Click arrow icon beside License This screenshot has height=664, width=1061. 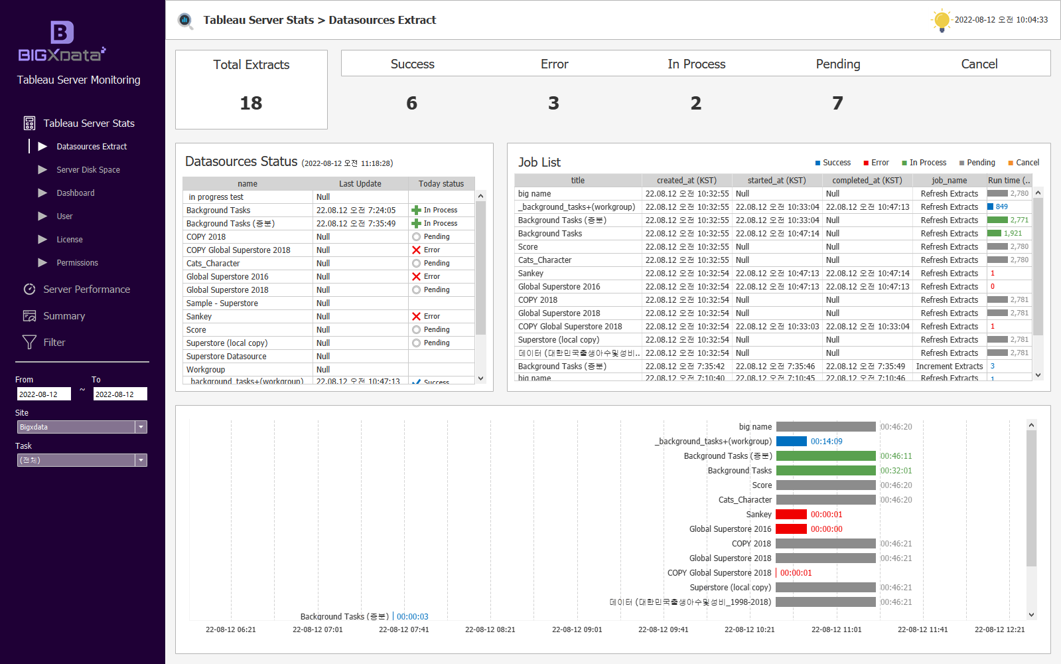coord(42,239)
